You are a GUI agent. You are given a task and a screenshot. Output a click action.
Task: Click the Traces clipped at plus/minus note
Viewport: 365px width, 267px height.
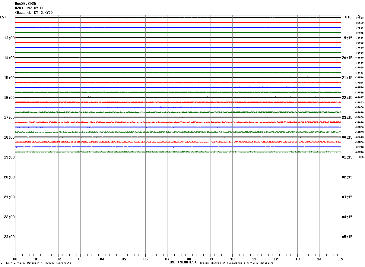coord(236,263)
